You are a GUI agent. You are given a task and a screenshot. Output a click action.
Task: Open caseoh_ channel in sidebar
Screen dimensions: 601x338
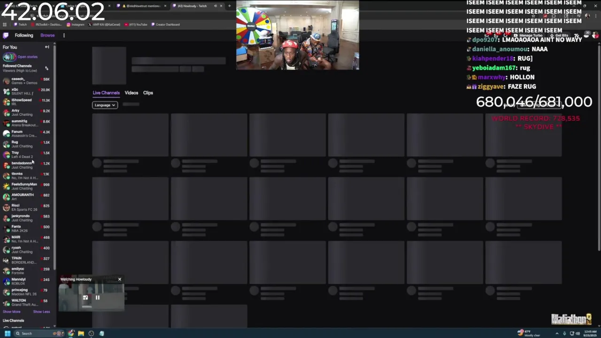[x=26, y=81]
